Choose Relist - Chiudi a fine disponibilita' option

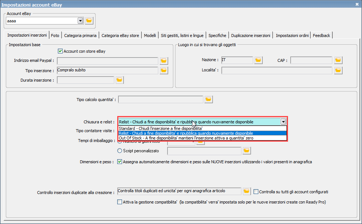click(202, 133)
